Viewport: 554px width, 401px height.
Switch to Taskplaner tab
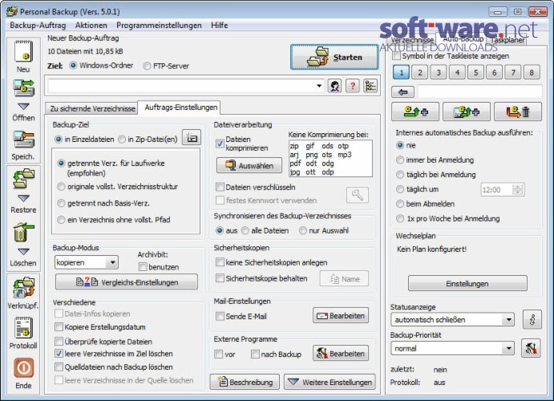(x=508, y=40)
